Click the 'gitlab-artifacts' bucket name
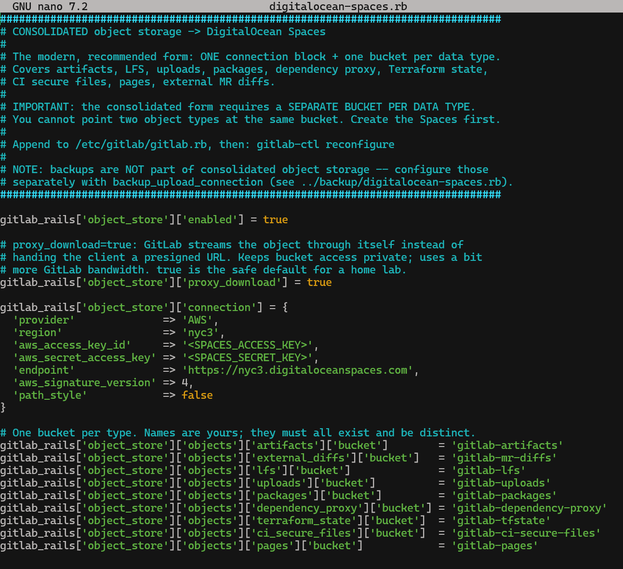623x569 pixels. pyautogui.click(x=507, y=446)
